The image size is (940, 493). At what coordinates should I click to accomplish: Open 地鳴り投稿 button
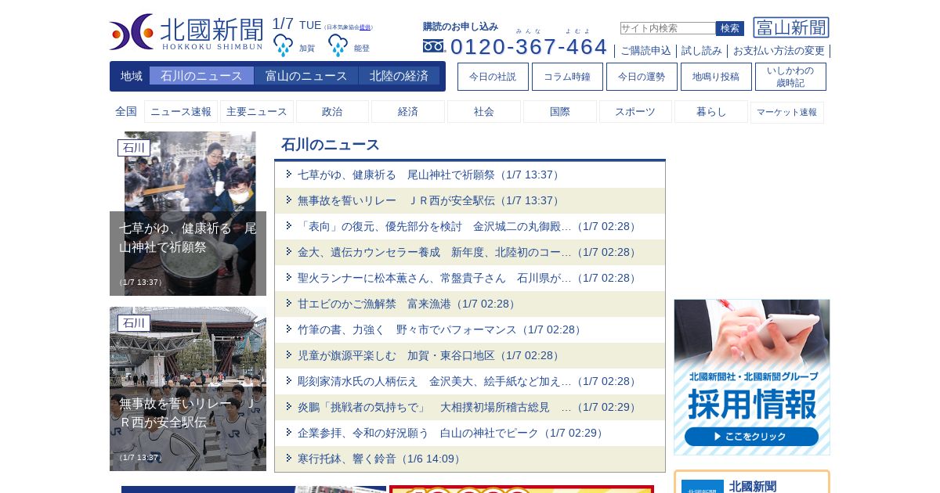716,77
